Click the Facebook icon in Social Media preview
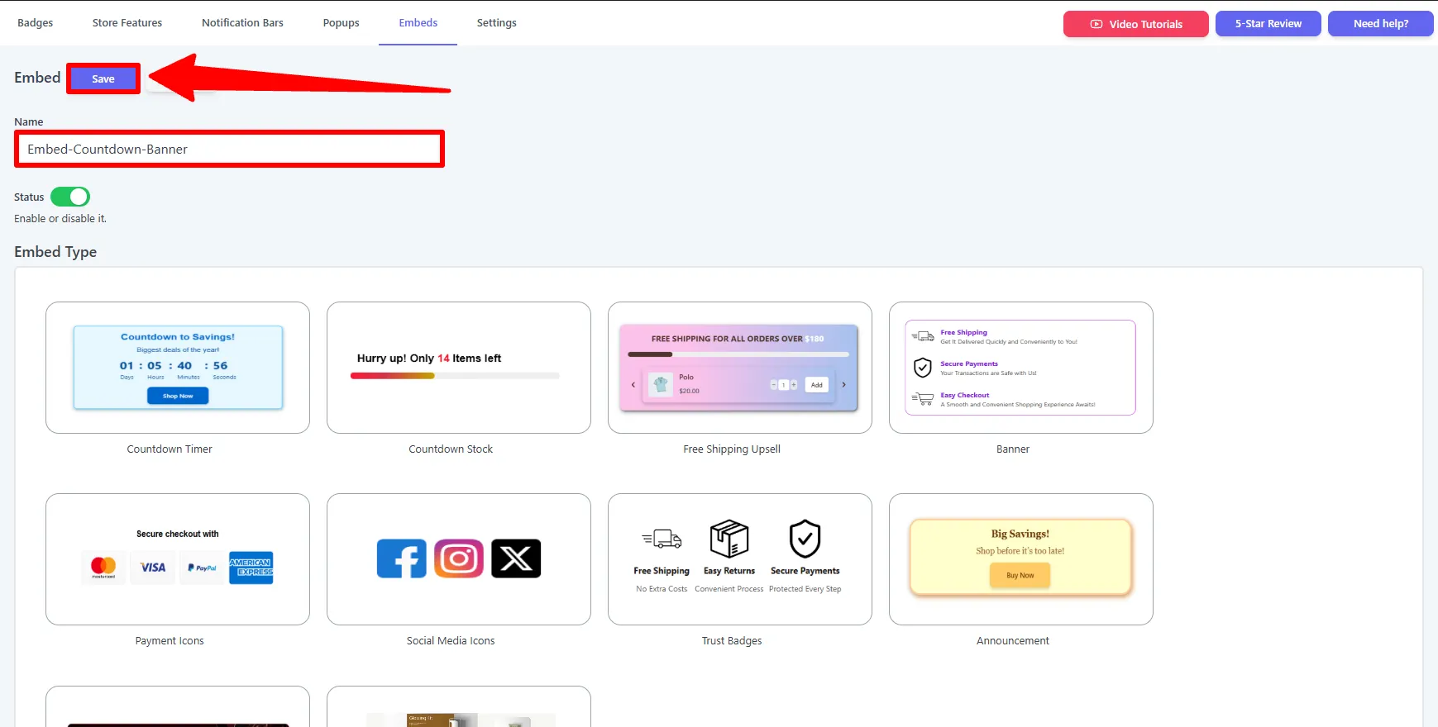 pos(402,558)
